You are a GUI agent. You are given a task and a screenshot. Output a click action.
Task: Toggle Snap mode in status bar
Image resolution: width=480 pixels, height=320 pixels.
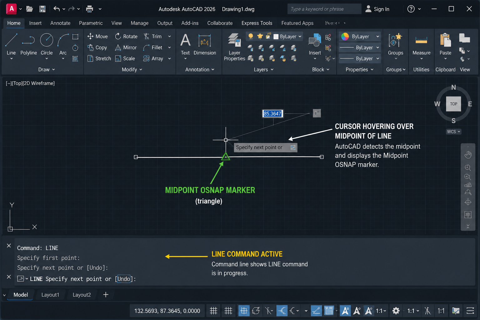point(228,311)
